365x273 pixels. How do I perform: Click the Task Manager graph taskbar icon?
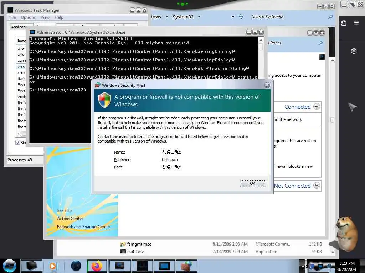pos(142,266)
